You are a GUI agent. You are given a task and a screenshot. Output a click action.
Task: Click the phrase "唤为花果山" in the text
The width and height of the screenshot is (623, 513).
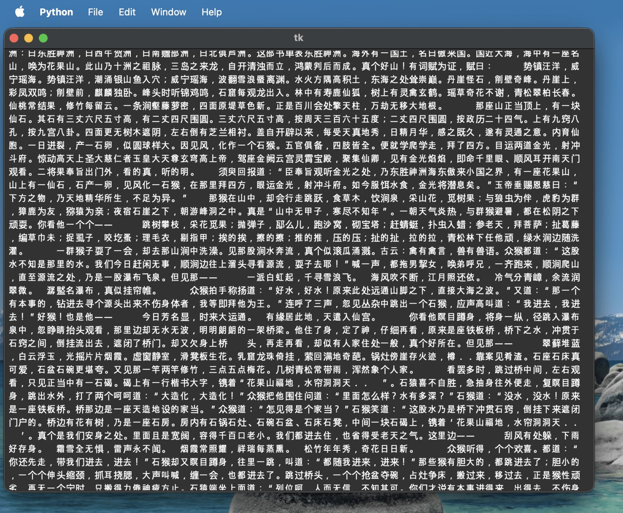[51, 66]
